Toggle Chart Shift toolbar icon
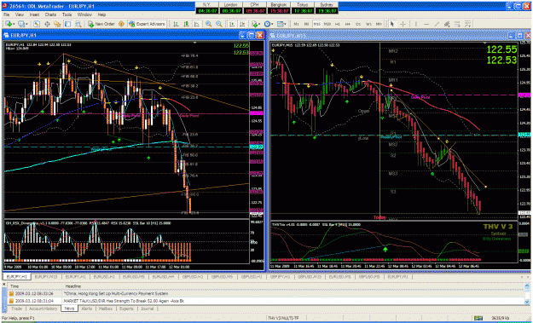The width and height of the screenshot is (533, 323). [x=242, y=24]
